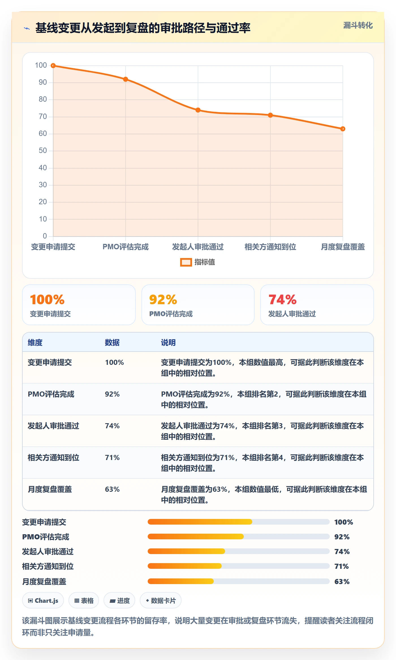Viewport: 396px width, 660px height.
Task: Click the 相关方通知到位 chart data point
Action: [x=270, y=115]
